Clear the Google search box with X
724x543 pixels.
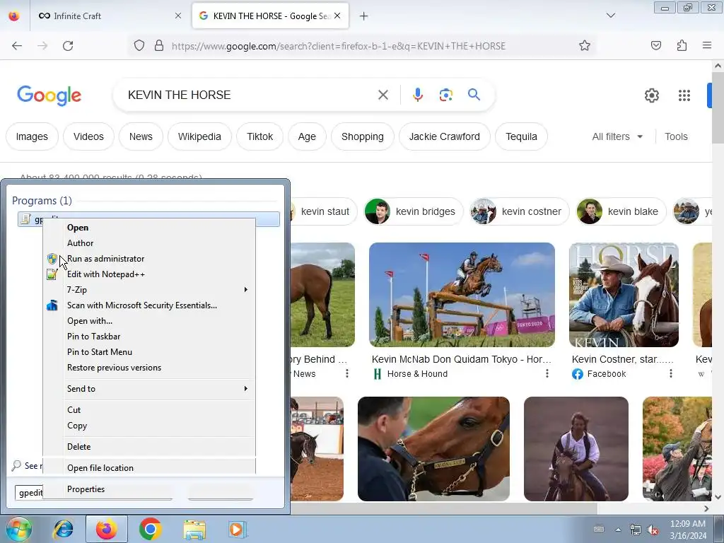point(383,95)
